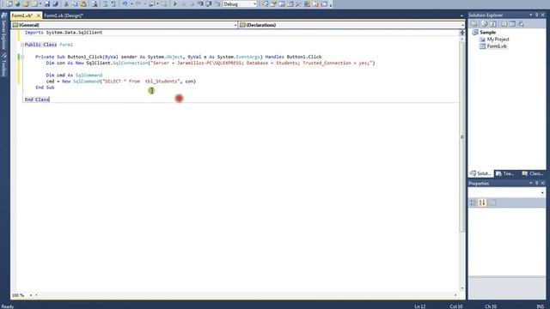Screen dimensions: 550x309
Task: Click the Uncomment lines icon
Action: 113,3
